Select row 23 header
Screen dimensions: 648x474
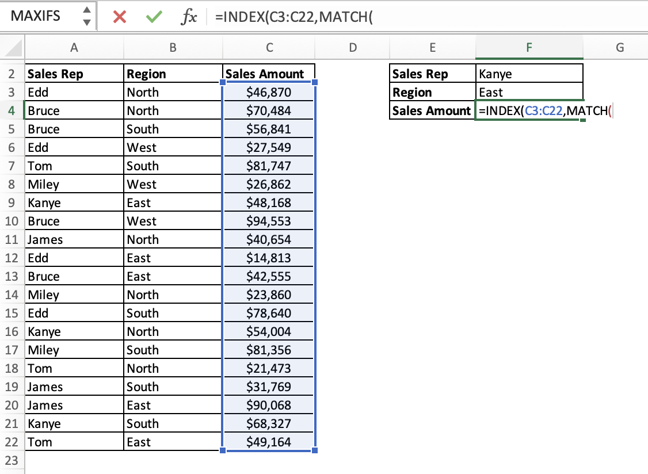[12, 460]
